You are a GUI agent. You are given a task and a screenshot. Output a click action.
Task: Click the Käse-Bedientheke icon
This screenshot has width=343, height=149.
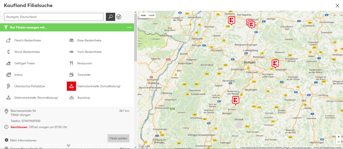(72, 40)
